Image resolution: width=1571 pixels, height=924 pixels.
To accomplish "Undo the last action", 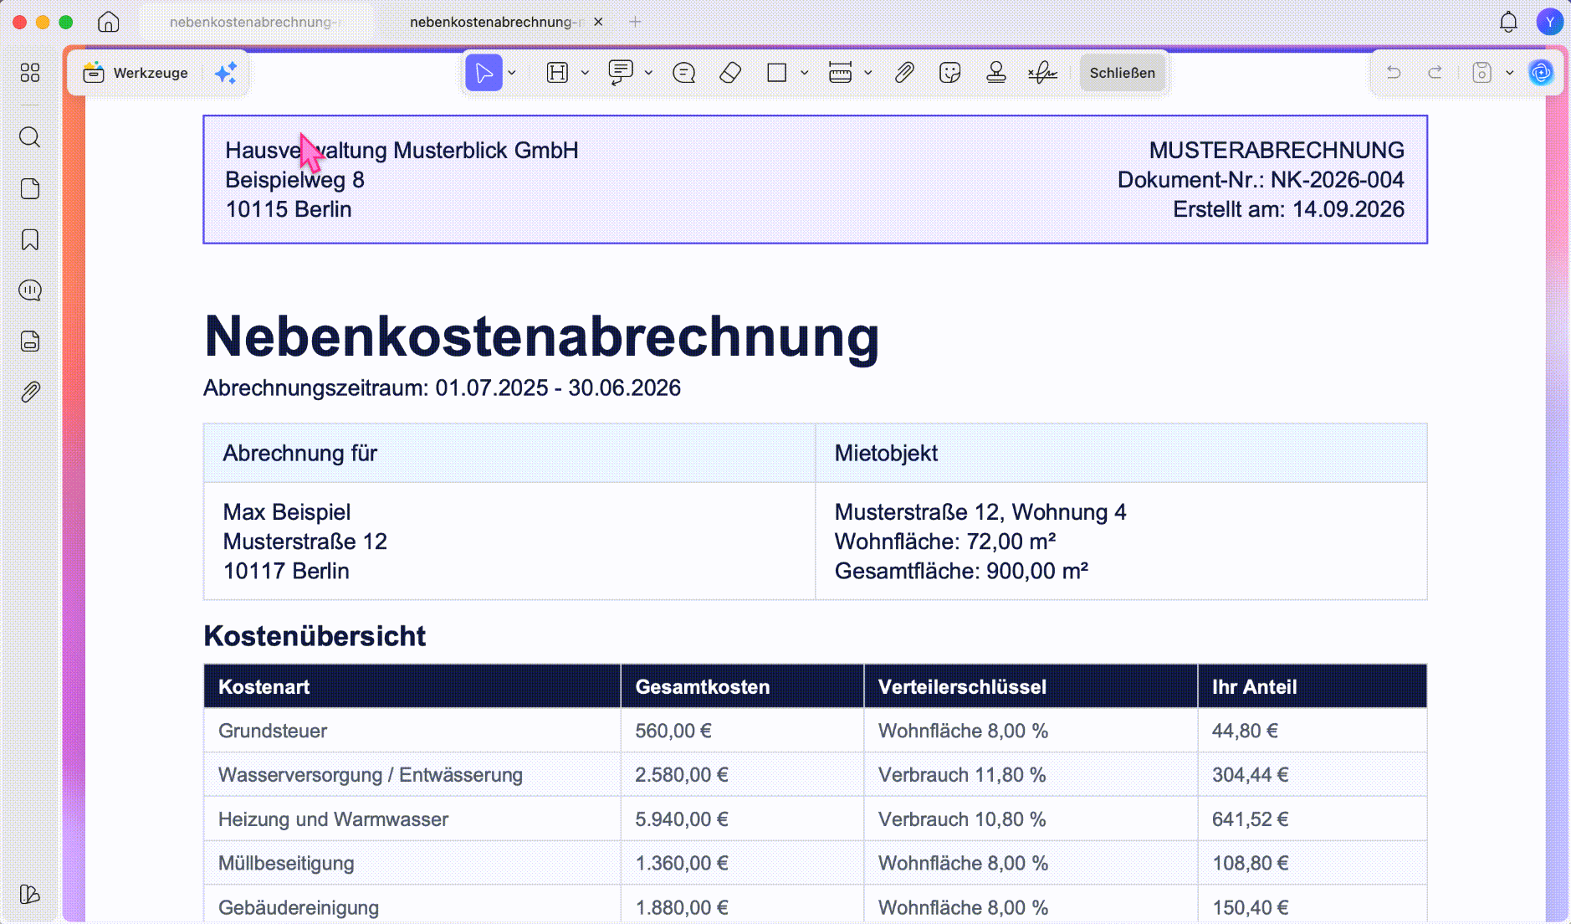I will coord(1394,73).
